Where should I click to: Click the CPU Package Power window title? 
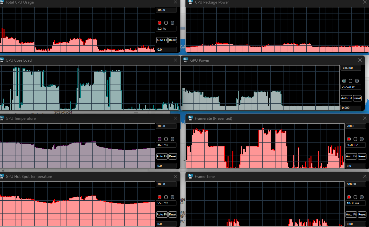click(x=212, y=2)
